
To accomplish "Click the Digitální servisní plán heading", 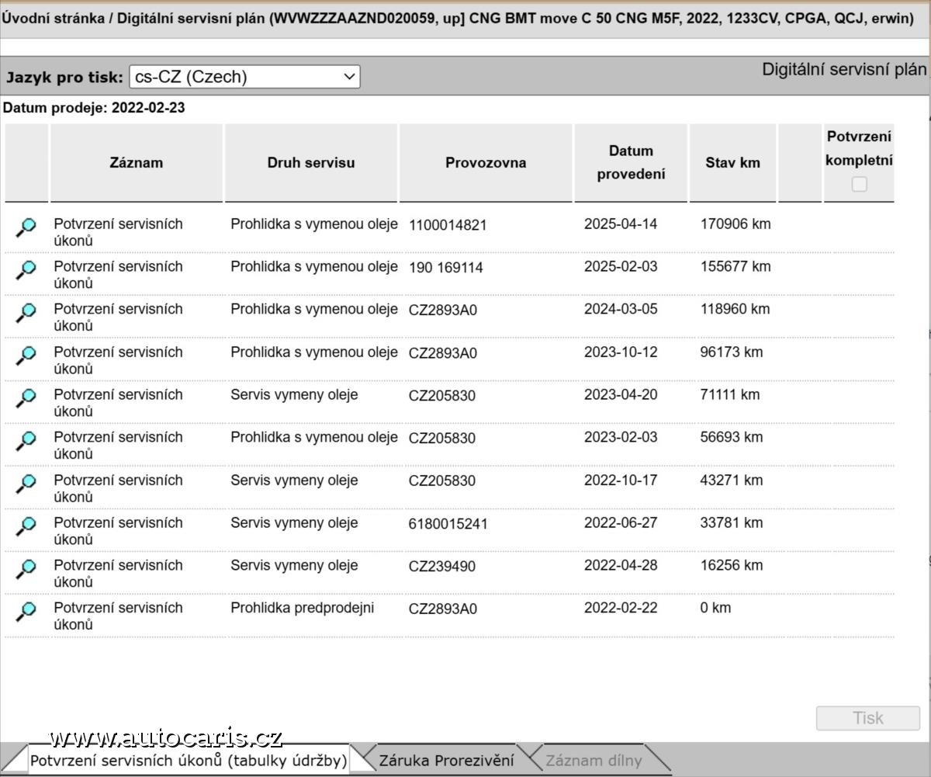I will click(844, 69).
